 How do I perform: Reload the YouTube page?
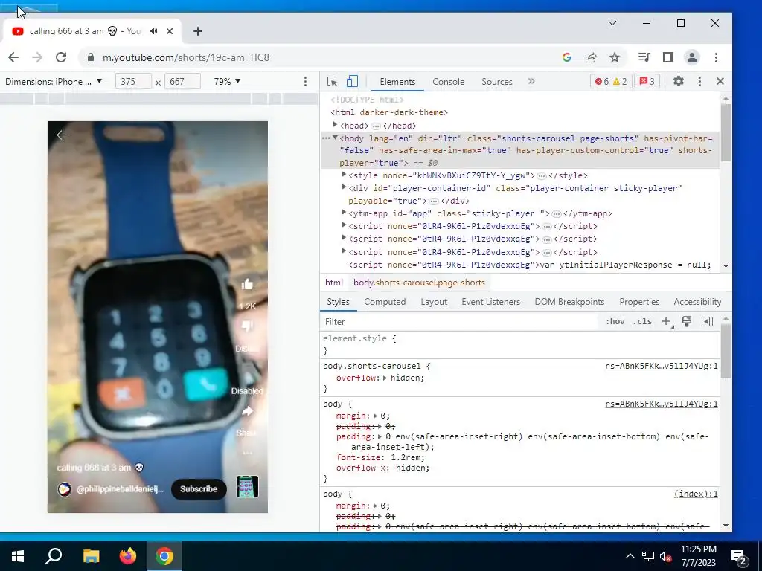click(61, 57)
